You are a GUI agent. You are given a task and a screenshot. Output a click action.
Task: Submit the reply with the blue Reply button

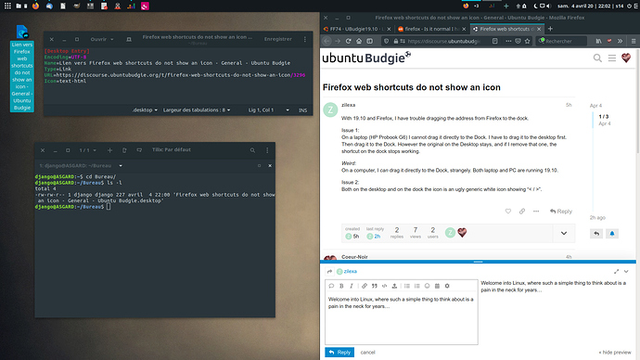coord(339,353)
